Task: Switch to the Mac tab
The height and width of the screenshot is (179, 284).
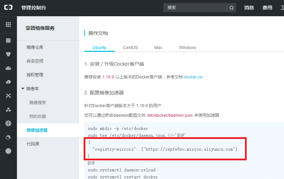Action: coord(158,48)
